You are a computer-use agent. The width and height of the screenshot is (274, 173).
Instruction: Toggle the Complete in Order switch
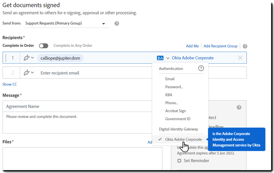pos(44,46)
